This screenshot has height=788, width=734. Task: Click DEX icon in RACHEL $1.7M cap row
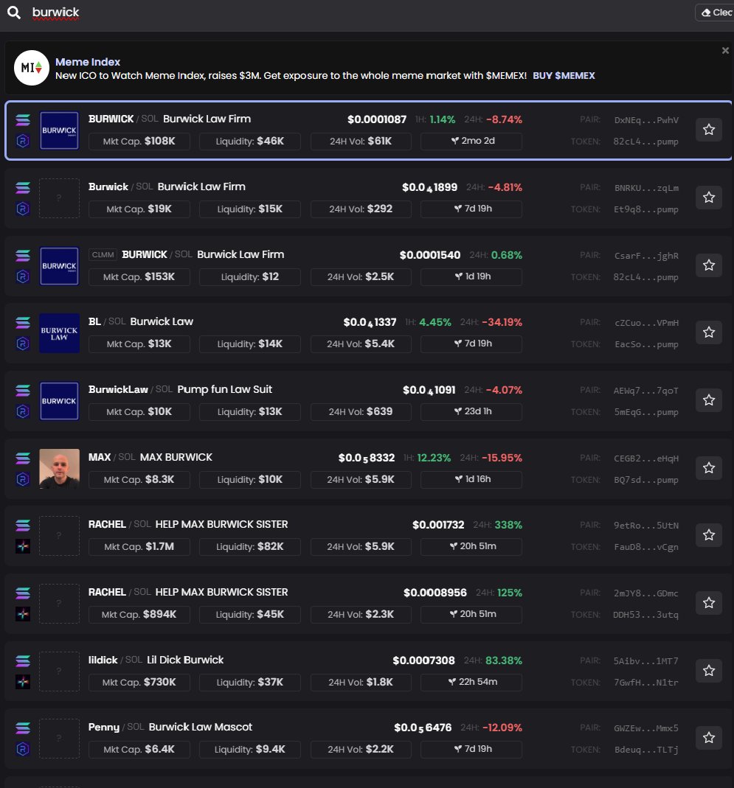[x=23, y=546]
